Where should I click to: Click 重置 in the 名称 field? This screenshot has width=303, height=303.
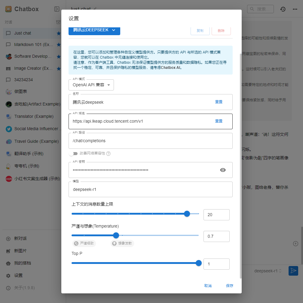pos(219,102)
